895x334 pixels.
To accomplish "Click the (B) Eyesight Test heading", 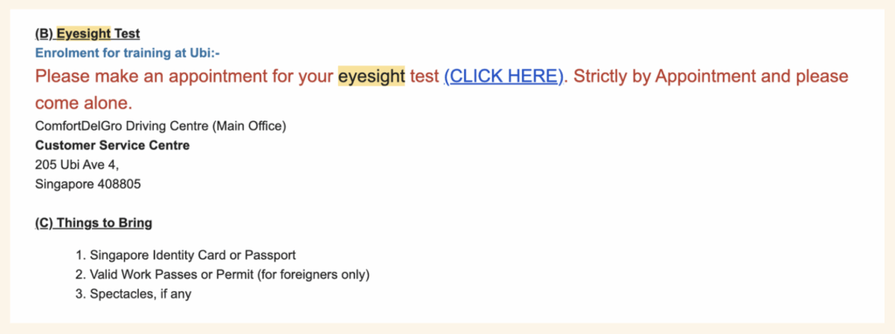I will [87, 34].
